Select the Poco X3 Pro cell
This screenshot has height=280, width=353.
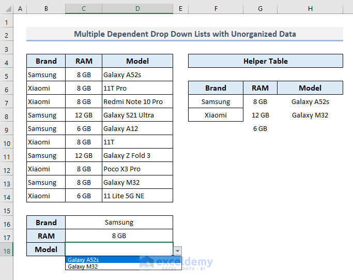coord(137,169)
